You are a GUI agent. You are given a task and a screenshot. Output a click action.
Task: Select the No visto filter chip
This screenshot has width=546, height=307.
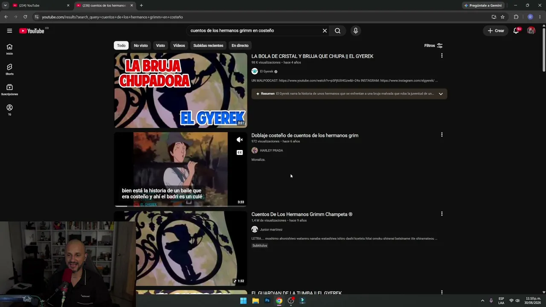pos(141,46)
